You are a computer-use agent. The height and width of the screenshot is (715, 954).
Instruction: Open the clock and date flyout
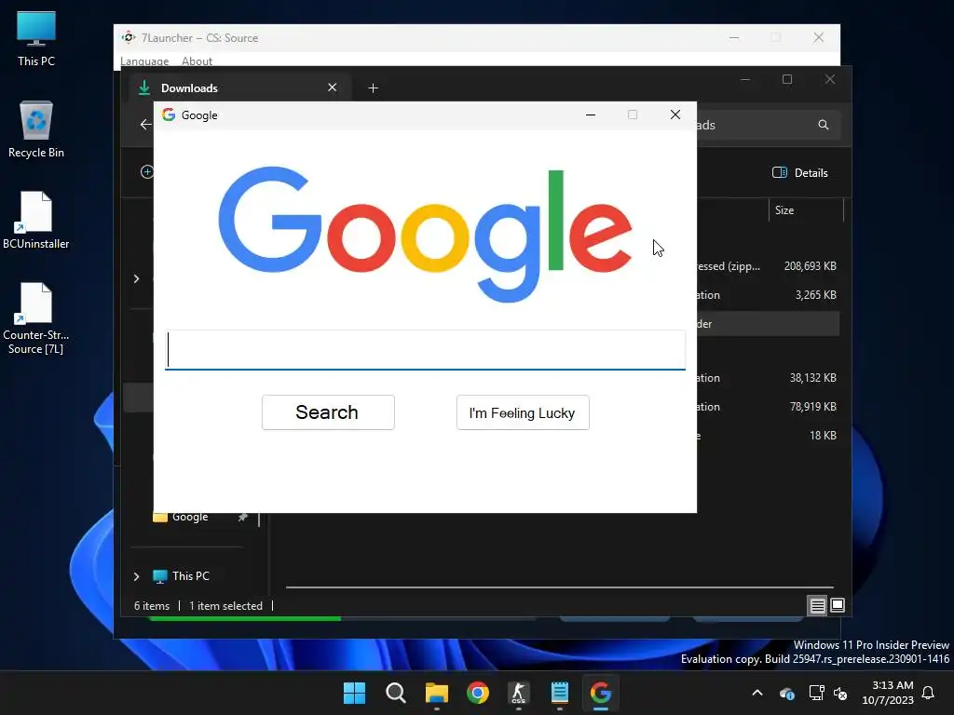[888, 693]
